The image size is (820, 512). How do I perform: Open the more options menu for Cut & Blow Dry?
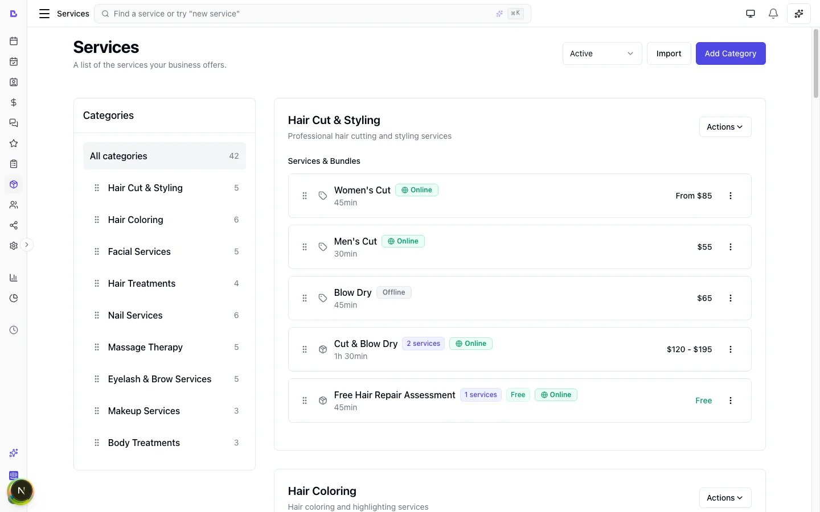tap(731, 349)
